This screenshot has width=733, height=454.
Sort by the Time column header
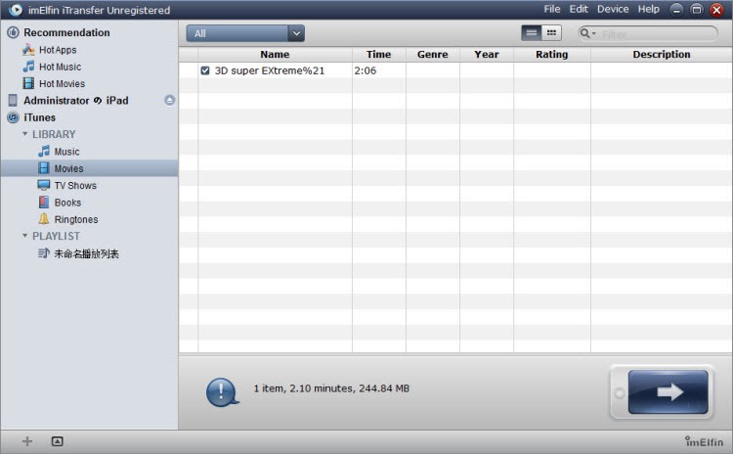click(378, 54)
